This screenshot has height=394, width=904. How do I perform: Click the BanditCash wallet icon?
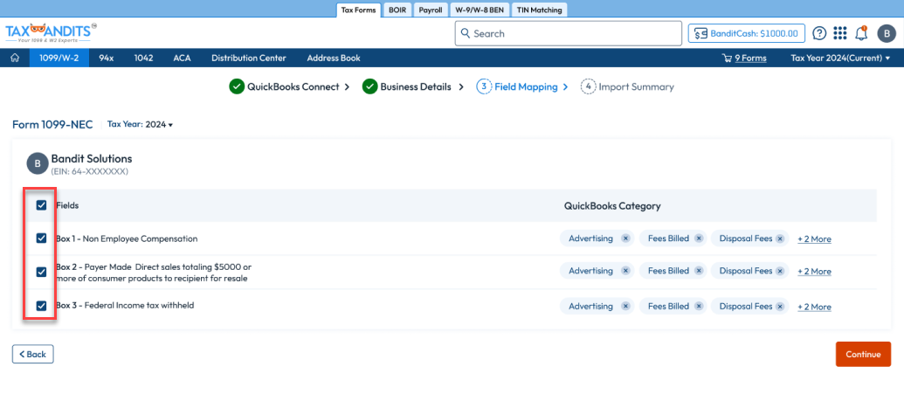click(700, 33)
